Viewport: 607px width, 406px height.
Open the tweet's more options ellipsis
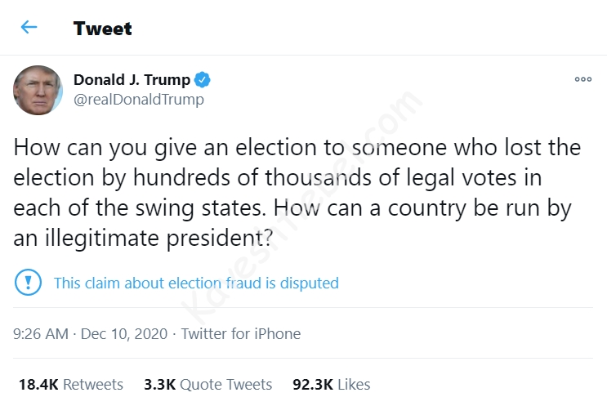click(582, 80)
